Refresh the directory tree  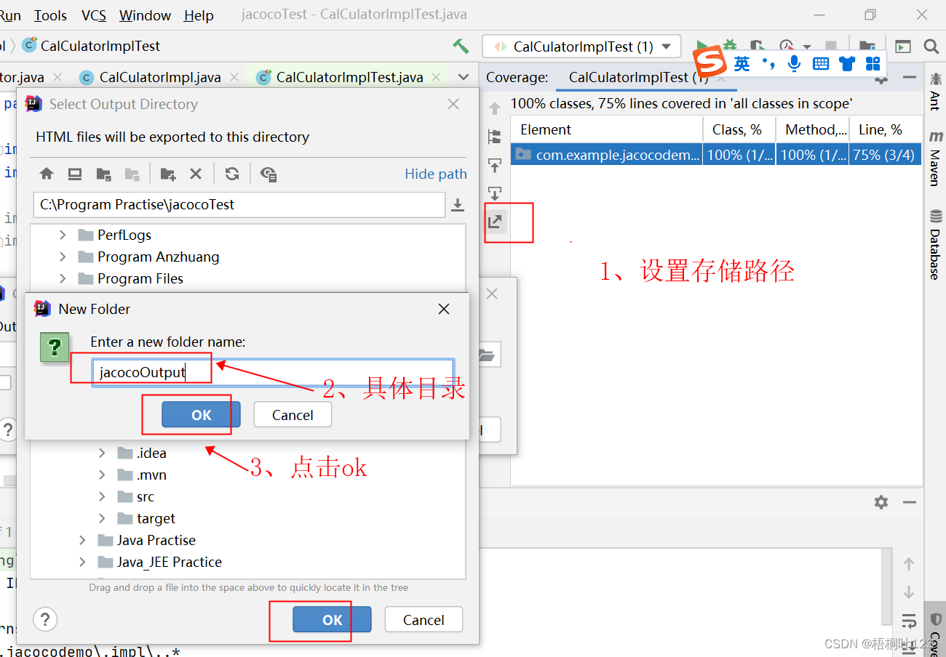tap(232, 174)
